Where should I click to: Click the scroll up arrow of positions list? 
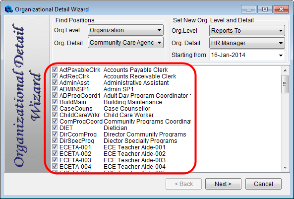pyautogui.click(x=285, y=70)
